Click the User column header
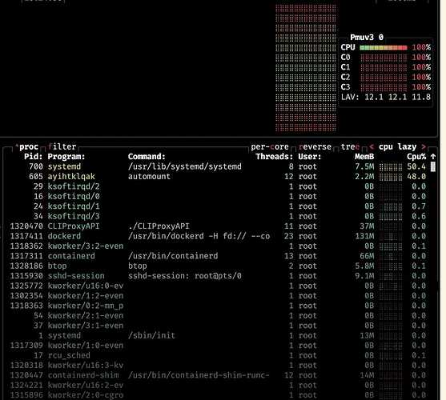The height and width of the screenshot is (400, 446). (309, 157)
